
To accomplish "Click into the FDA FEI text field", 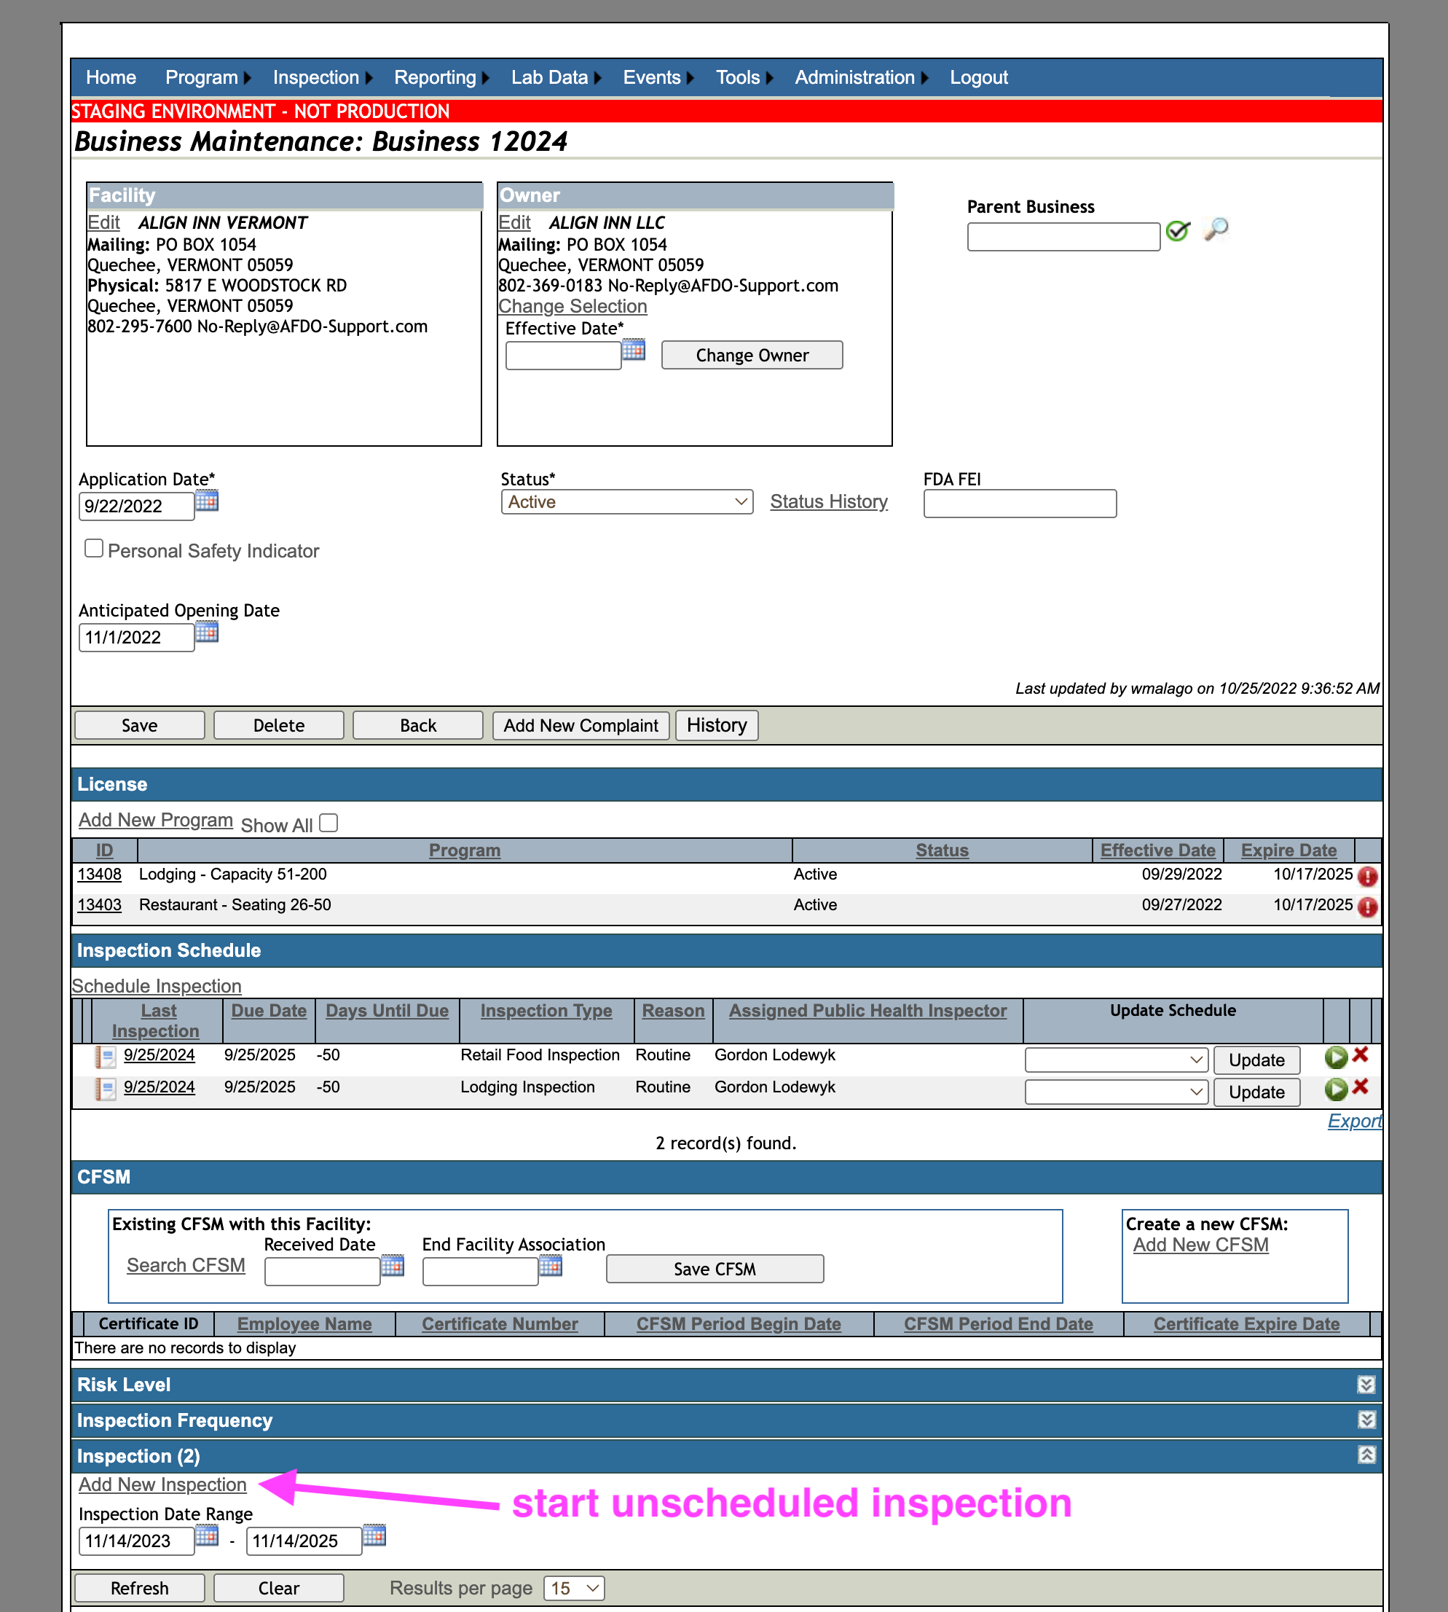I will pyautogui.click(x=1020, y=504).
